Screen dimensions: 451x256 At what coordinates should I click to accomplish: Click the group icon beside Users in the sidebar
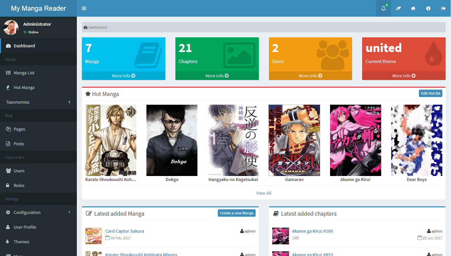pos(9,171)
